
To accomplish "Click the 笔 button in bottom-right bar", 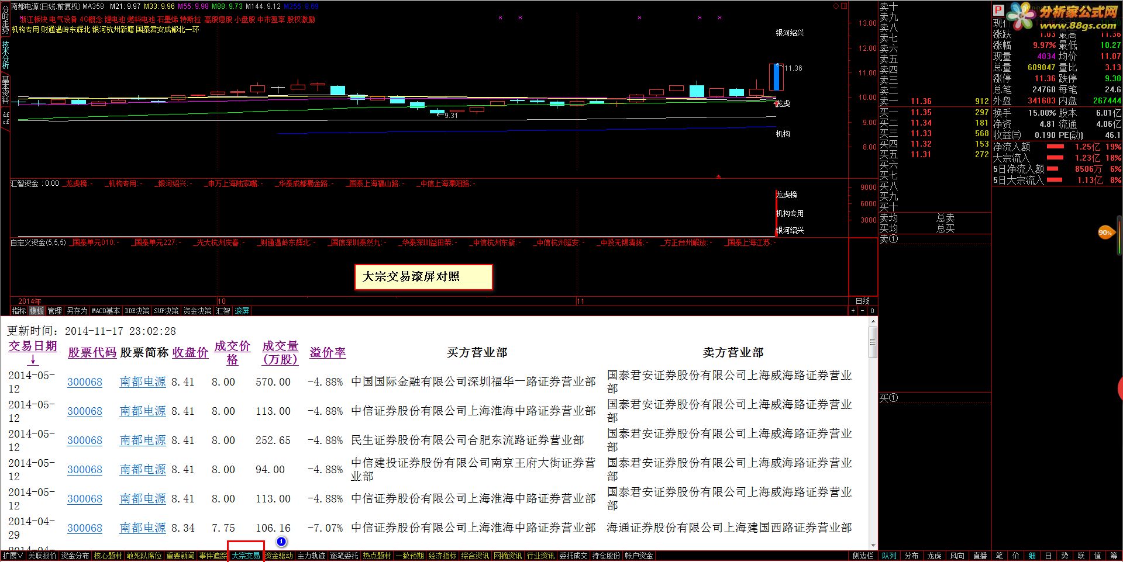I will coord(1000,556).
